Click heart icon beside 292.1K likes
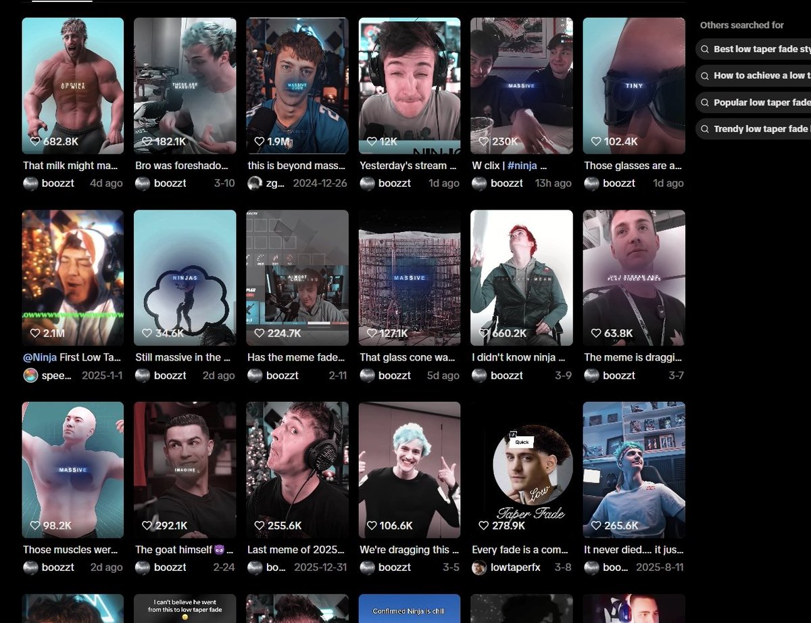 pos(147,526)
